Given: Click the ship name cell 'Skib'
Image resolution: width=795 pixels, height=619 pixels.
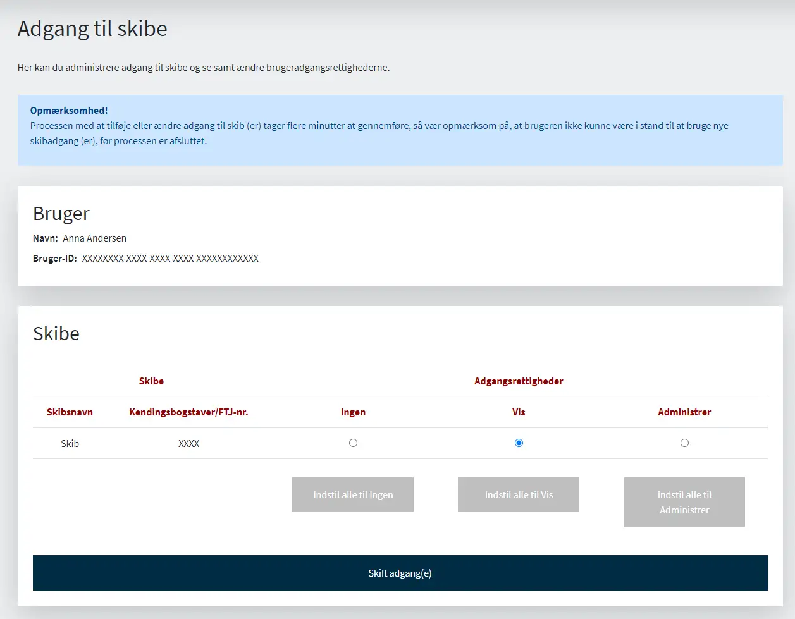Looking at the screenshot, I should (70, 444).
